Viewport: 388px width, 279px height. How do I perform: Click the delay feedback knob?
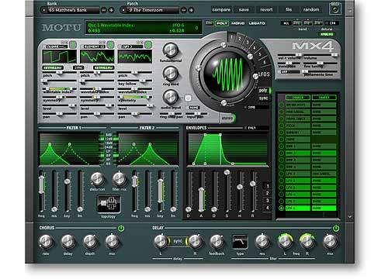coord(217,242)
